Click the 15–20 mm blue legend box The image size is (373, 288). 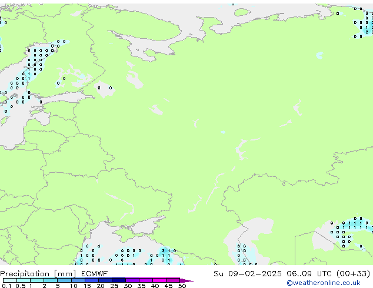coord(91,280)
